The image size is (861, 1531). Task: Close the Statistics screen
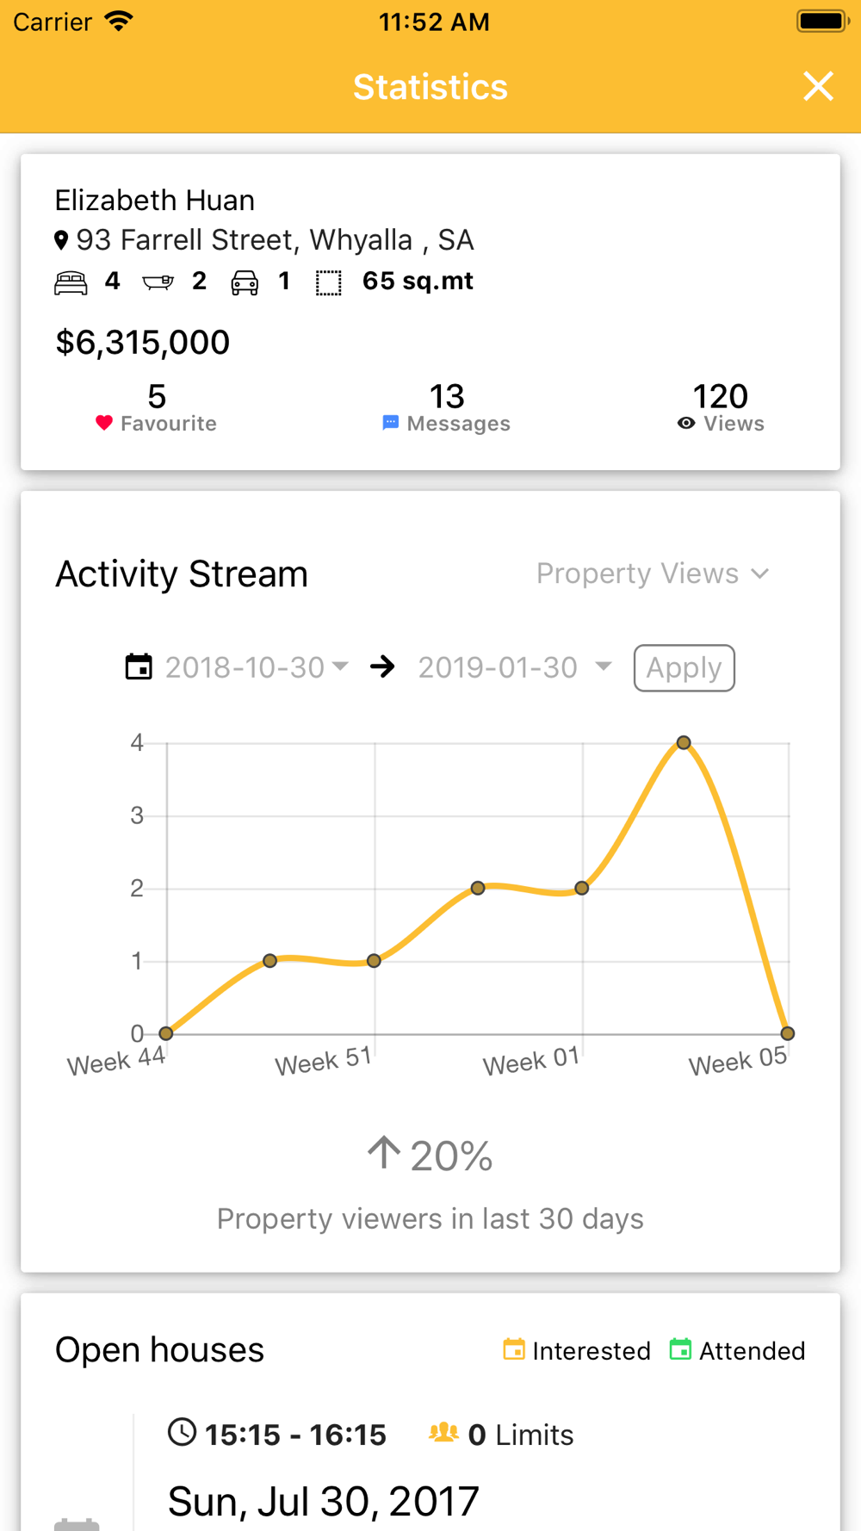tap(818, 86)
